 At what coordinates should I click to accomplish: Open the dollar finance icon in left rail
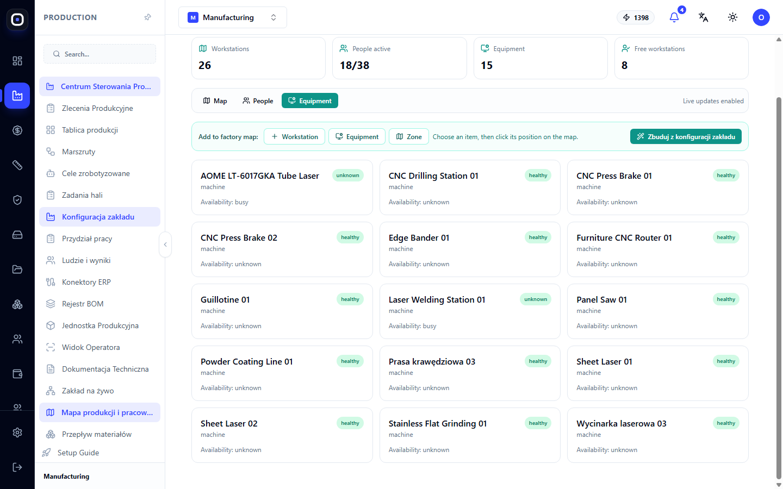pos(17,130)
